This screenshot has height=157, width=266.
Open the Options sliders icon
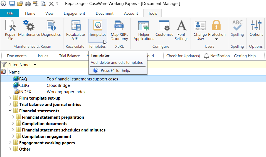tap(256, 25)
